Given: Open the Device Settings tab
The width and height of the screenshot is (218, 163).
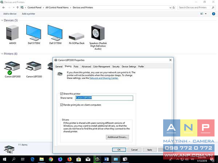Looking at the screenshot, I should click(129, 67).
